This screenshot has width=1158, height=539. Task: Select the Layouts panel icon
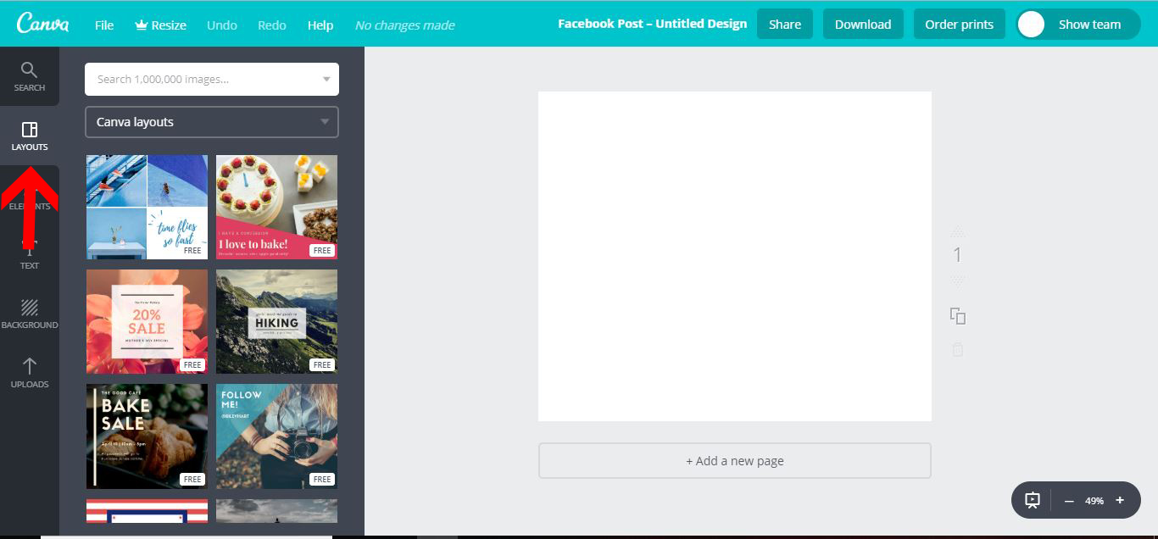[x=30, y=134]
